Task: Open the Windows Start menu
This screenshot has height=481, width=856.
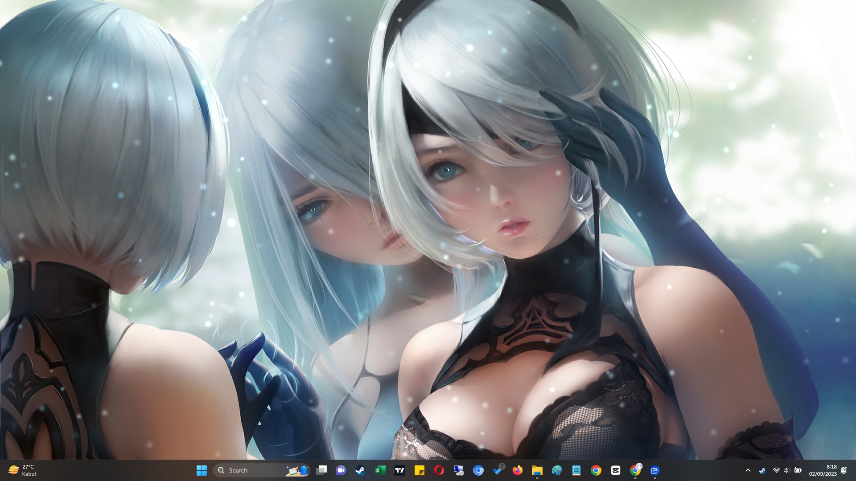Action: point(202,470)
